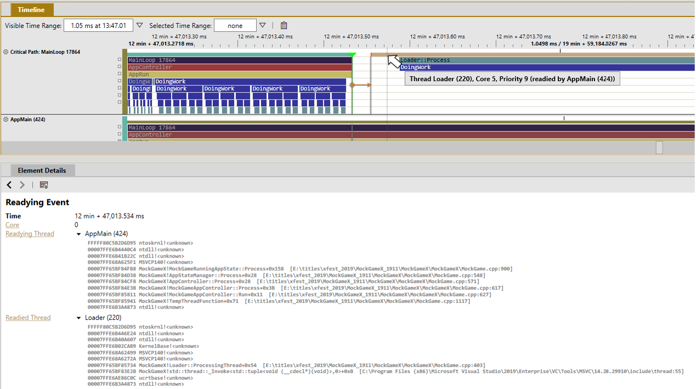Image resolution: width=696 pixels, height=389 pixels.
Task: Open the Visible Time Range dropdown arrow
Action: pos(139,25)
